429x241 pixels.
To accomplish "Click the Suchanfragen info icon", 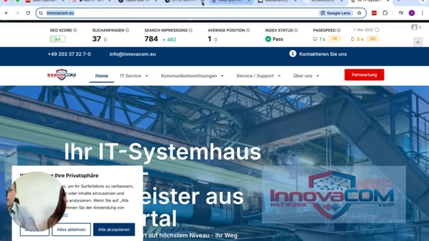I will click(127, 30).
